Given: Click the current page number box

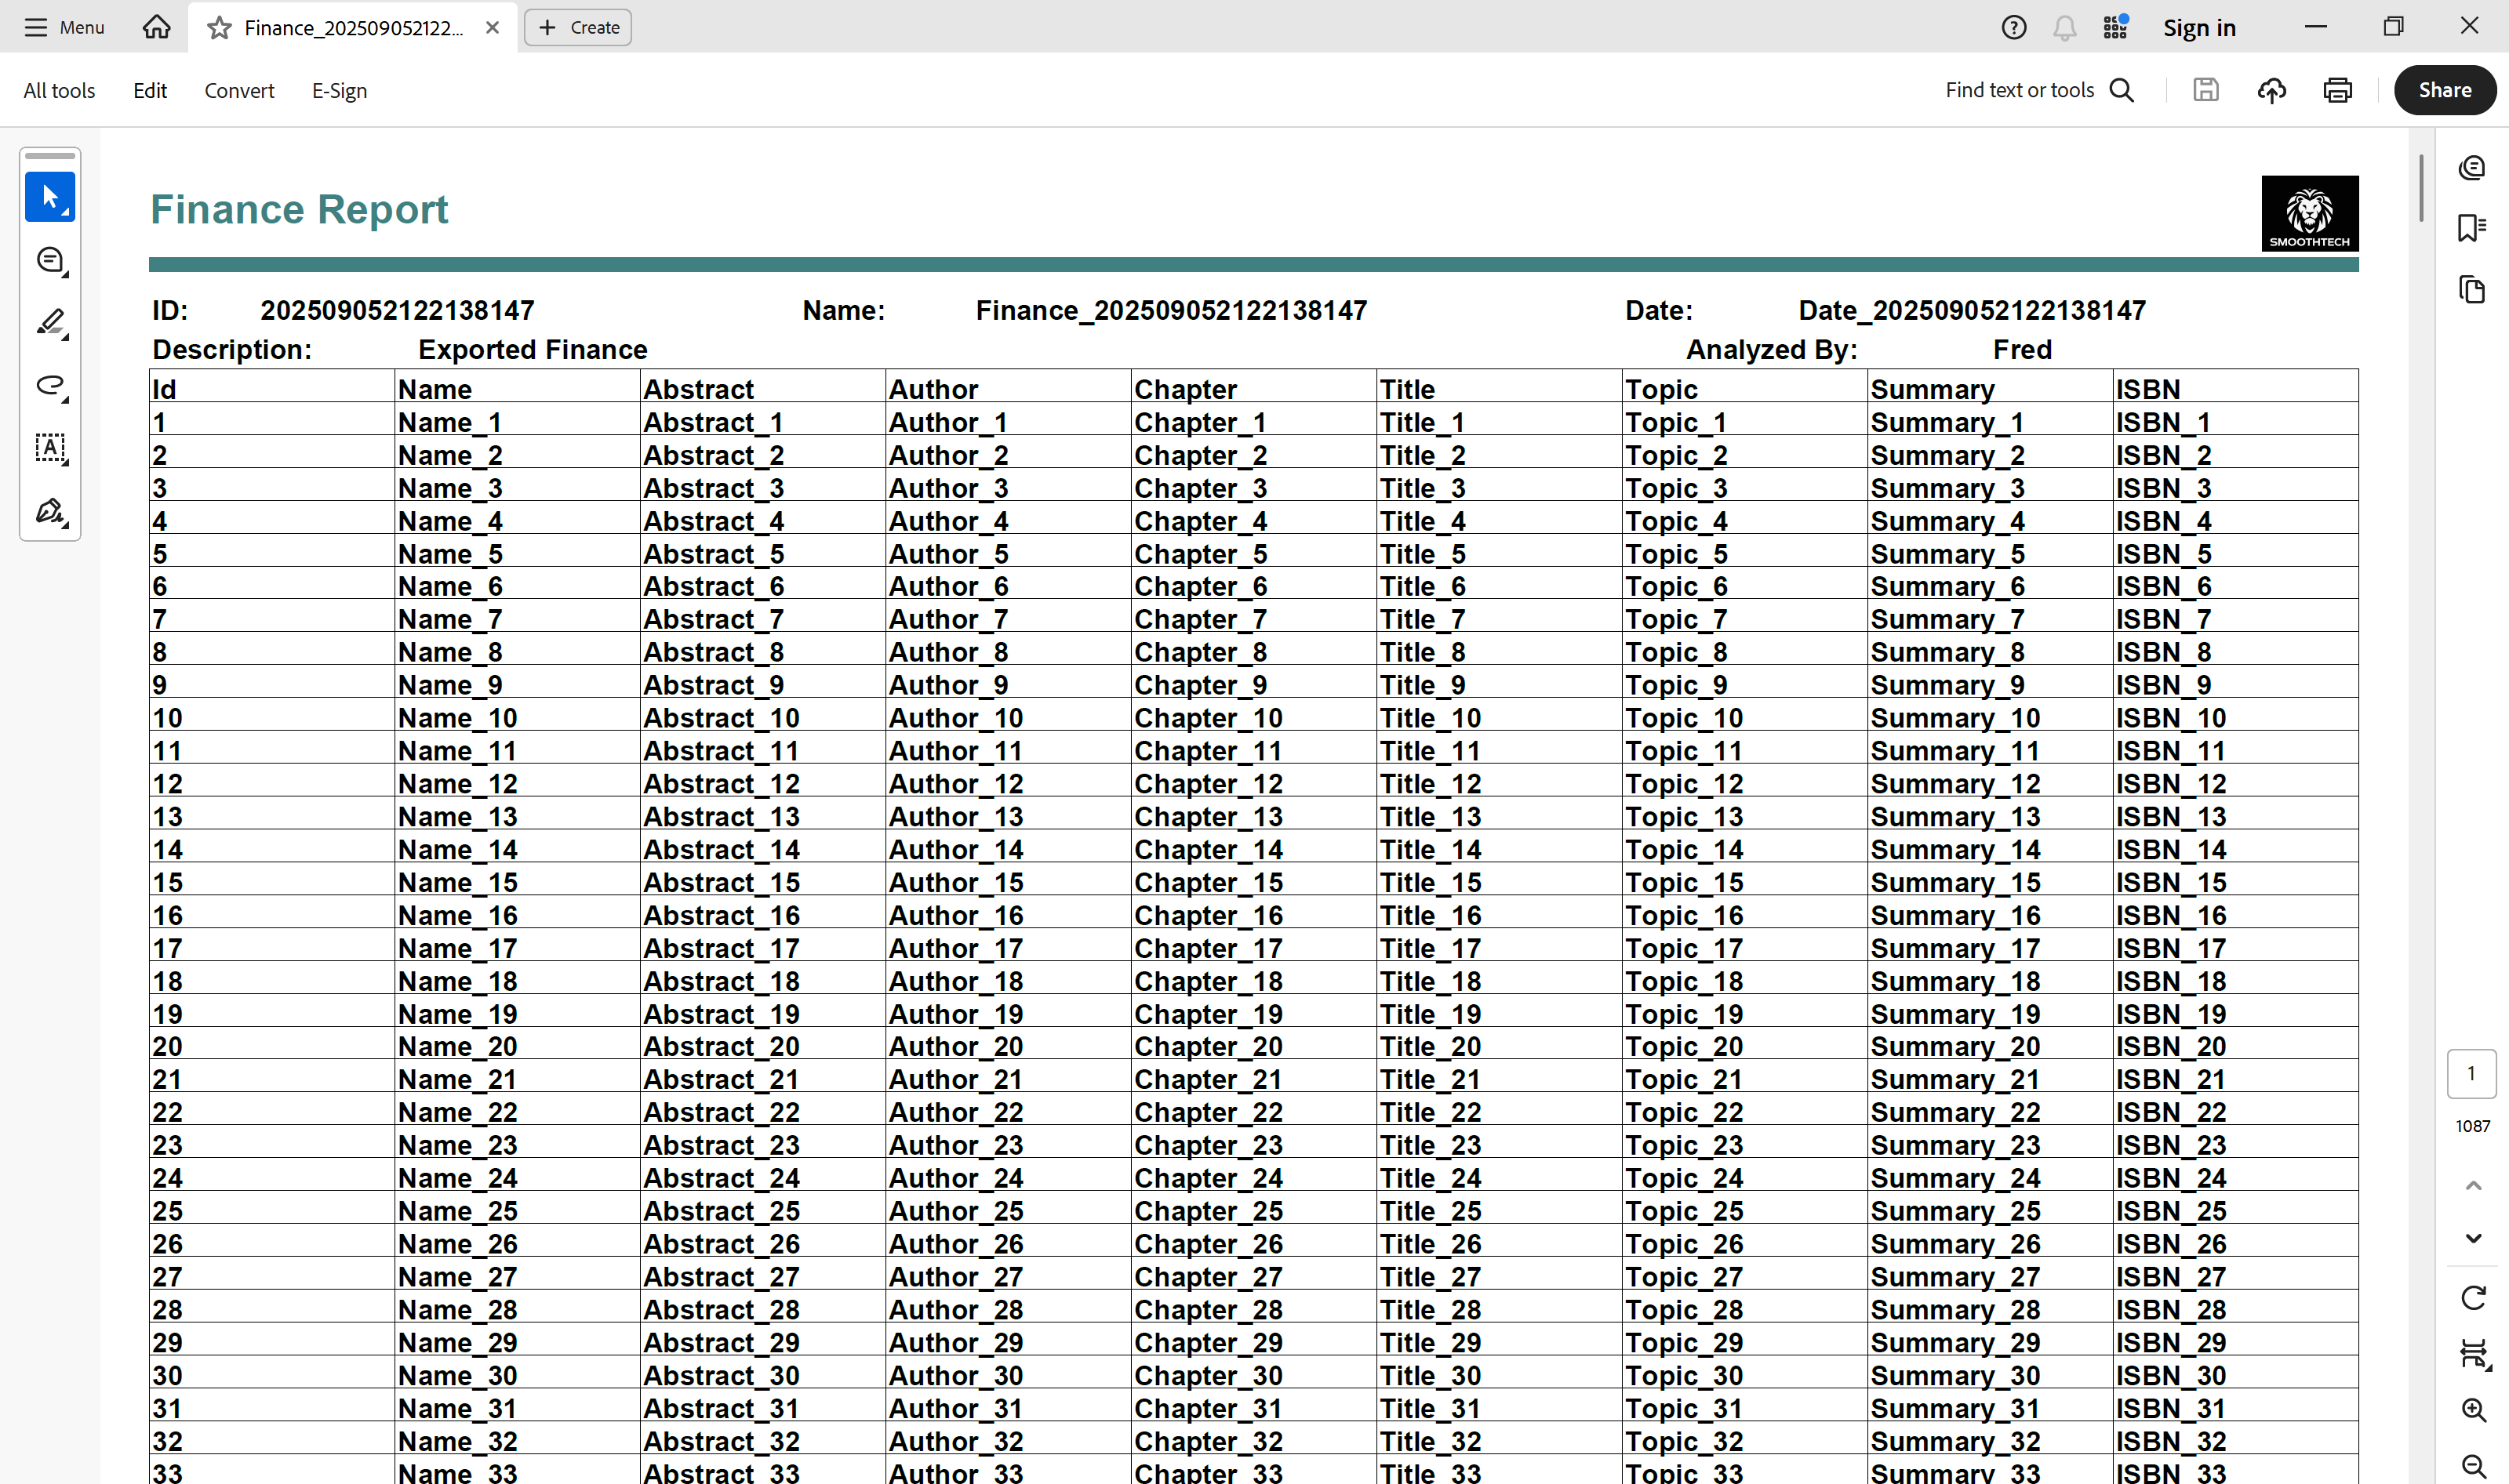Looking at the screenshot, I should point(2471,1073).
